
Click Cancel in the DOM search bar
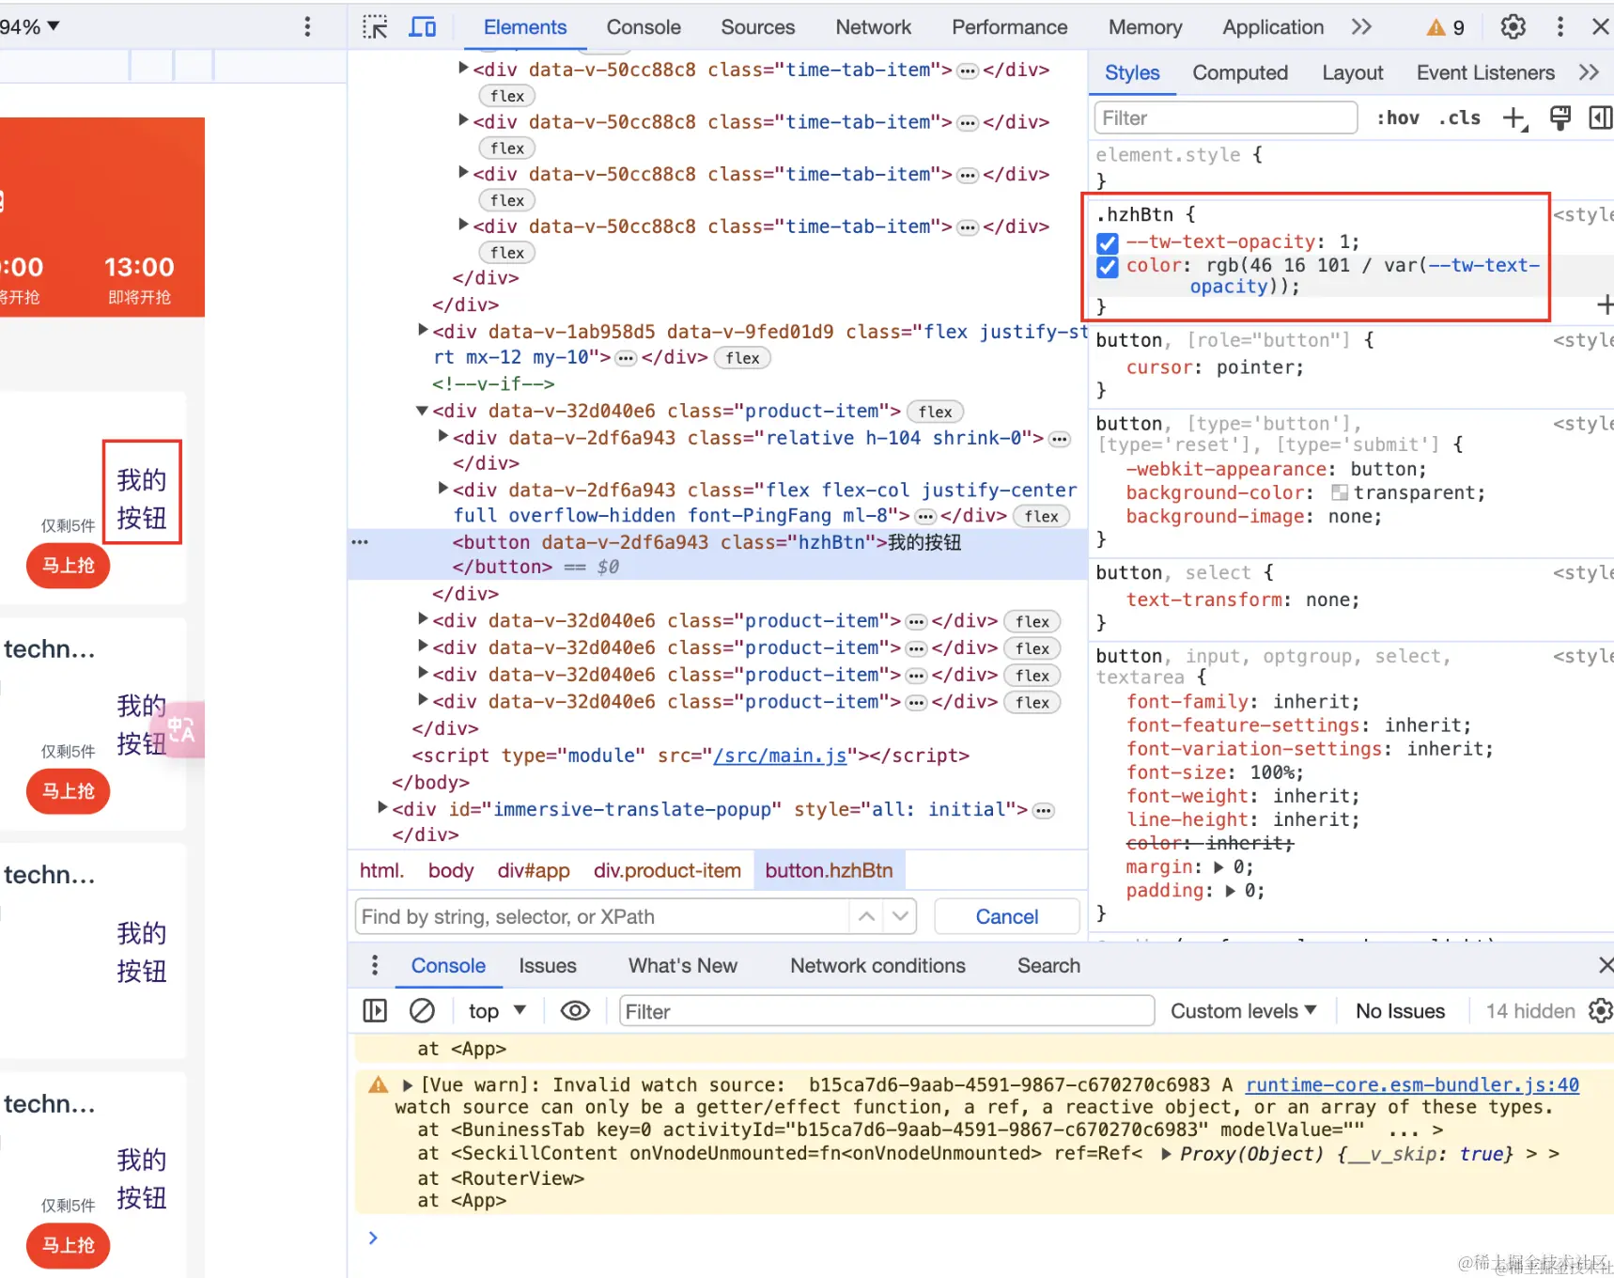coord(1005,916)
